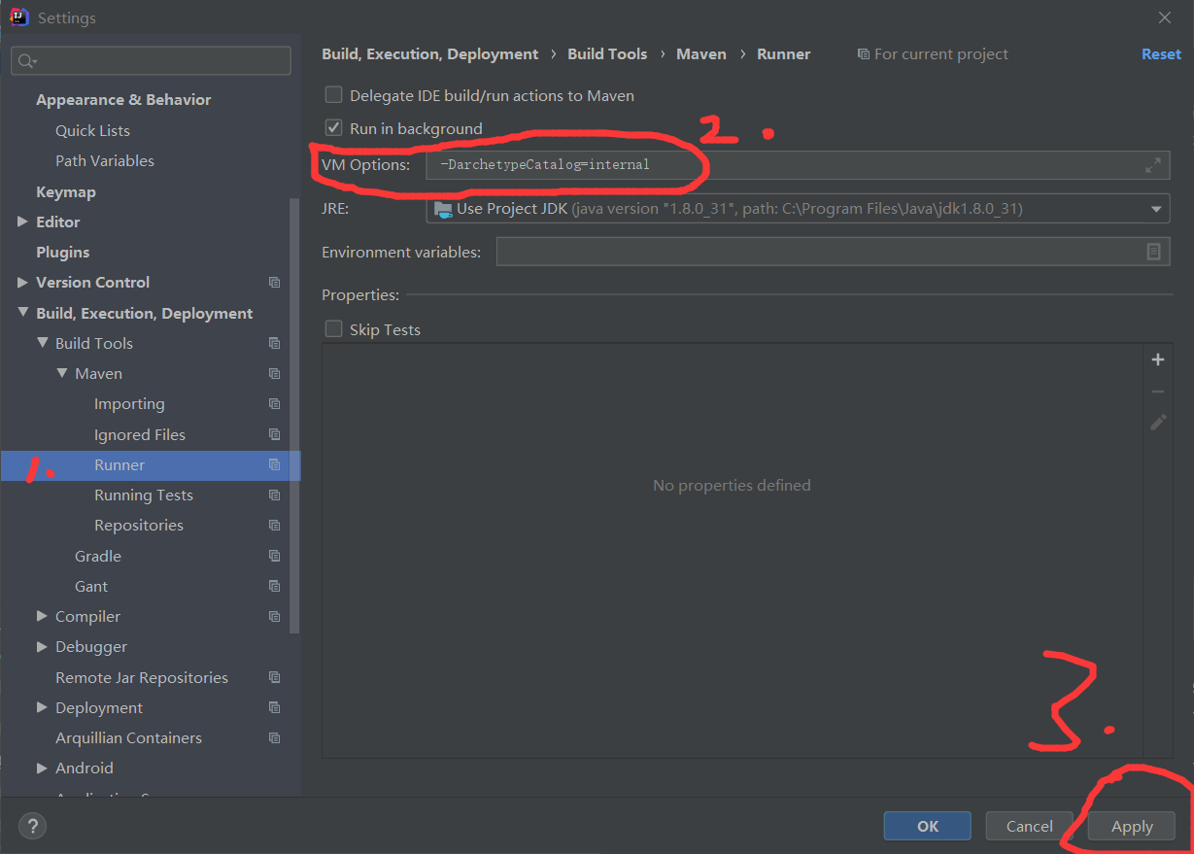Open the Maven Repositories page

(139, 525)
